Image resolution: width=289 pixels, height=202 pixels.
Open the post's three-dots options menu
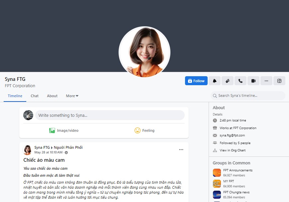[181, 149]
